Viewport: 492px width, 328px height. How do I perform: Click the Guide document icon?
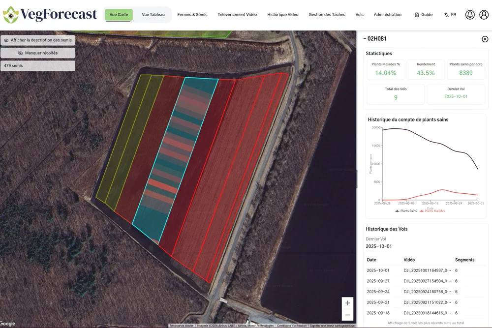click(417, 15)
